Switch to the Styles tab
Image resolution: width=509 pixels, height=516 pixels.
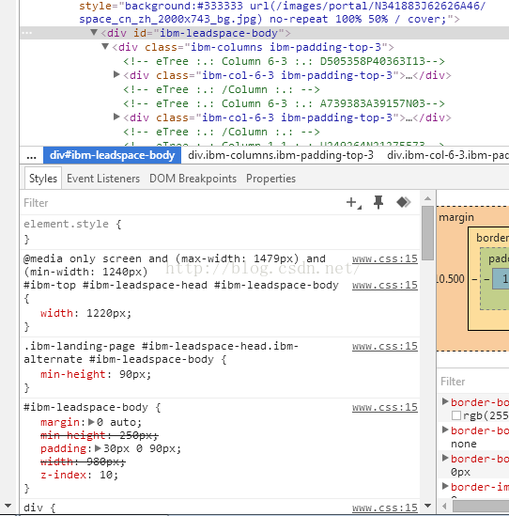click(x=43, y=179)
